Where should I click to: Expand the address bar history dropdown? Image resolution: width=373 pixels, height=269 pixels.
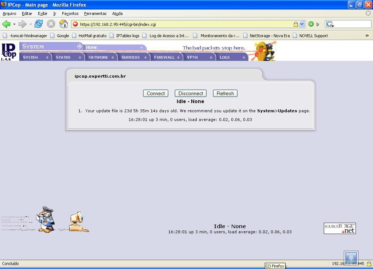tap(302, 24)
